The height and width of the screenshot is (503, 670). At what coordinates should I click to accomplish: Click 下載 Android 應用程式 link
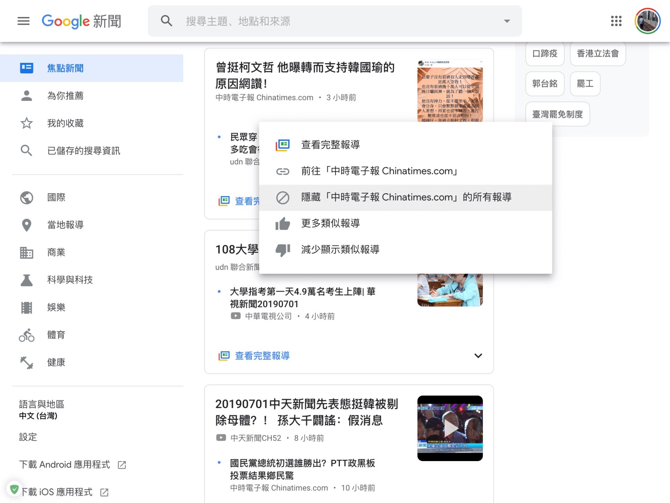[x=65, y=465]
